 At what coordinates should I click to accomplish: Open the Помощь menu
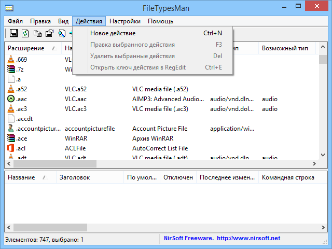tap(160, 21)
